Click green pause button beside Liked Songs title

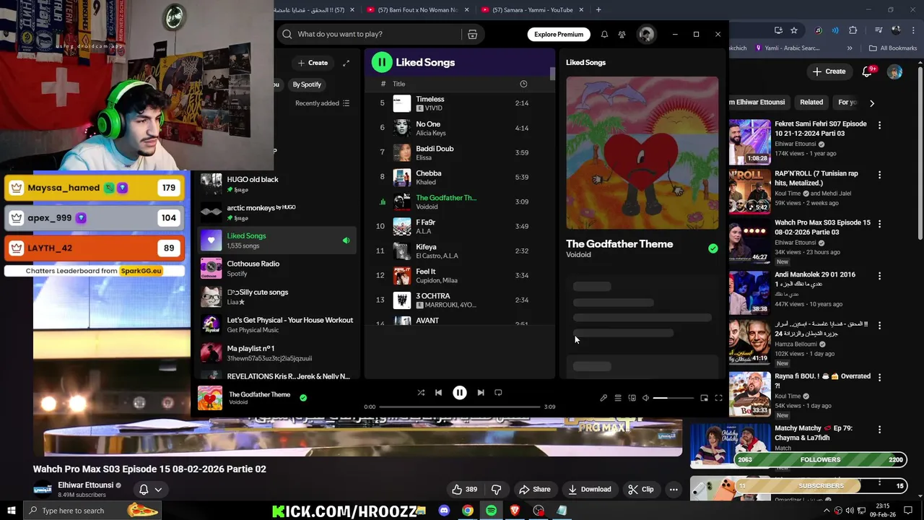tap(382, 62)
